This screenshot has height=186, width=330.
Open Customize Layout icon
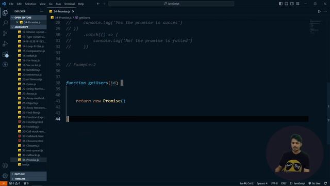298,4
